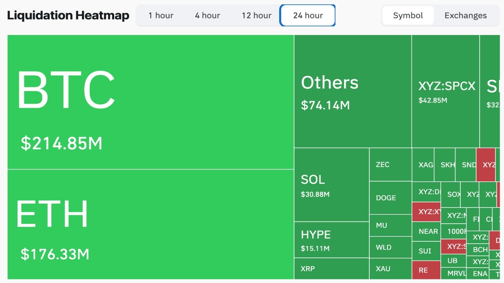Click the NEAR heatmap tile
Viewport: 504px width, 283px height.
click(x=426, y=232)
